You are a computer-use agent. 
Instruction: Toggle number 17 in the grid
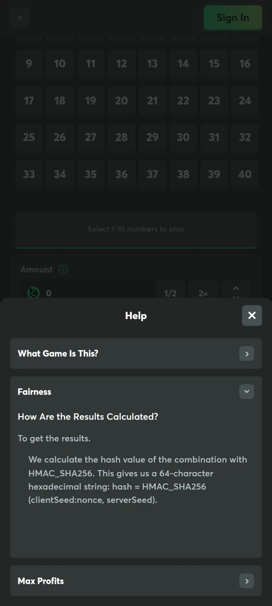tap(29, 100)
